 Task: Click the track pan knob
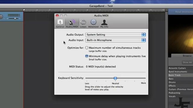[1, 17]
